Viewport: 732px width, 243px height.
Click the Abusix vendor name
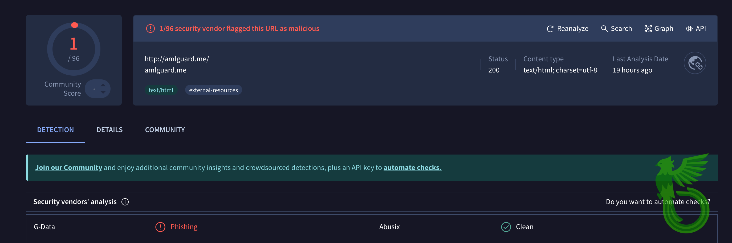click(x=389, y=227)
